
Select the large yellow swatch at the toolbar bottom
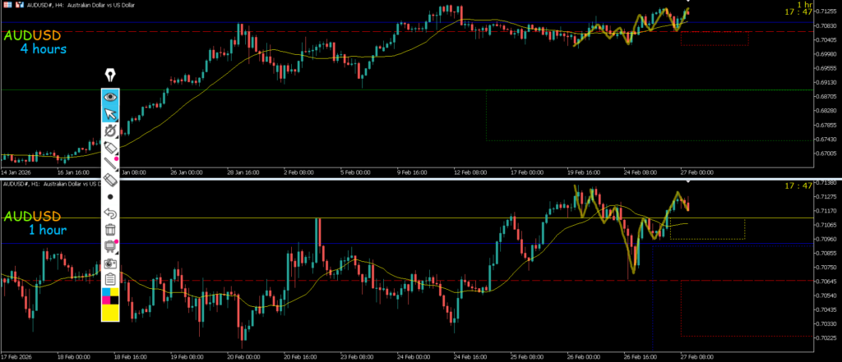pos(110,314)
